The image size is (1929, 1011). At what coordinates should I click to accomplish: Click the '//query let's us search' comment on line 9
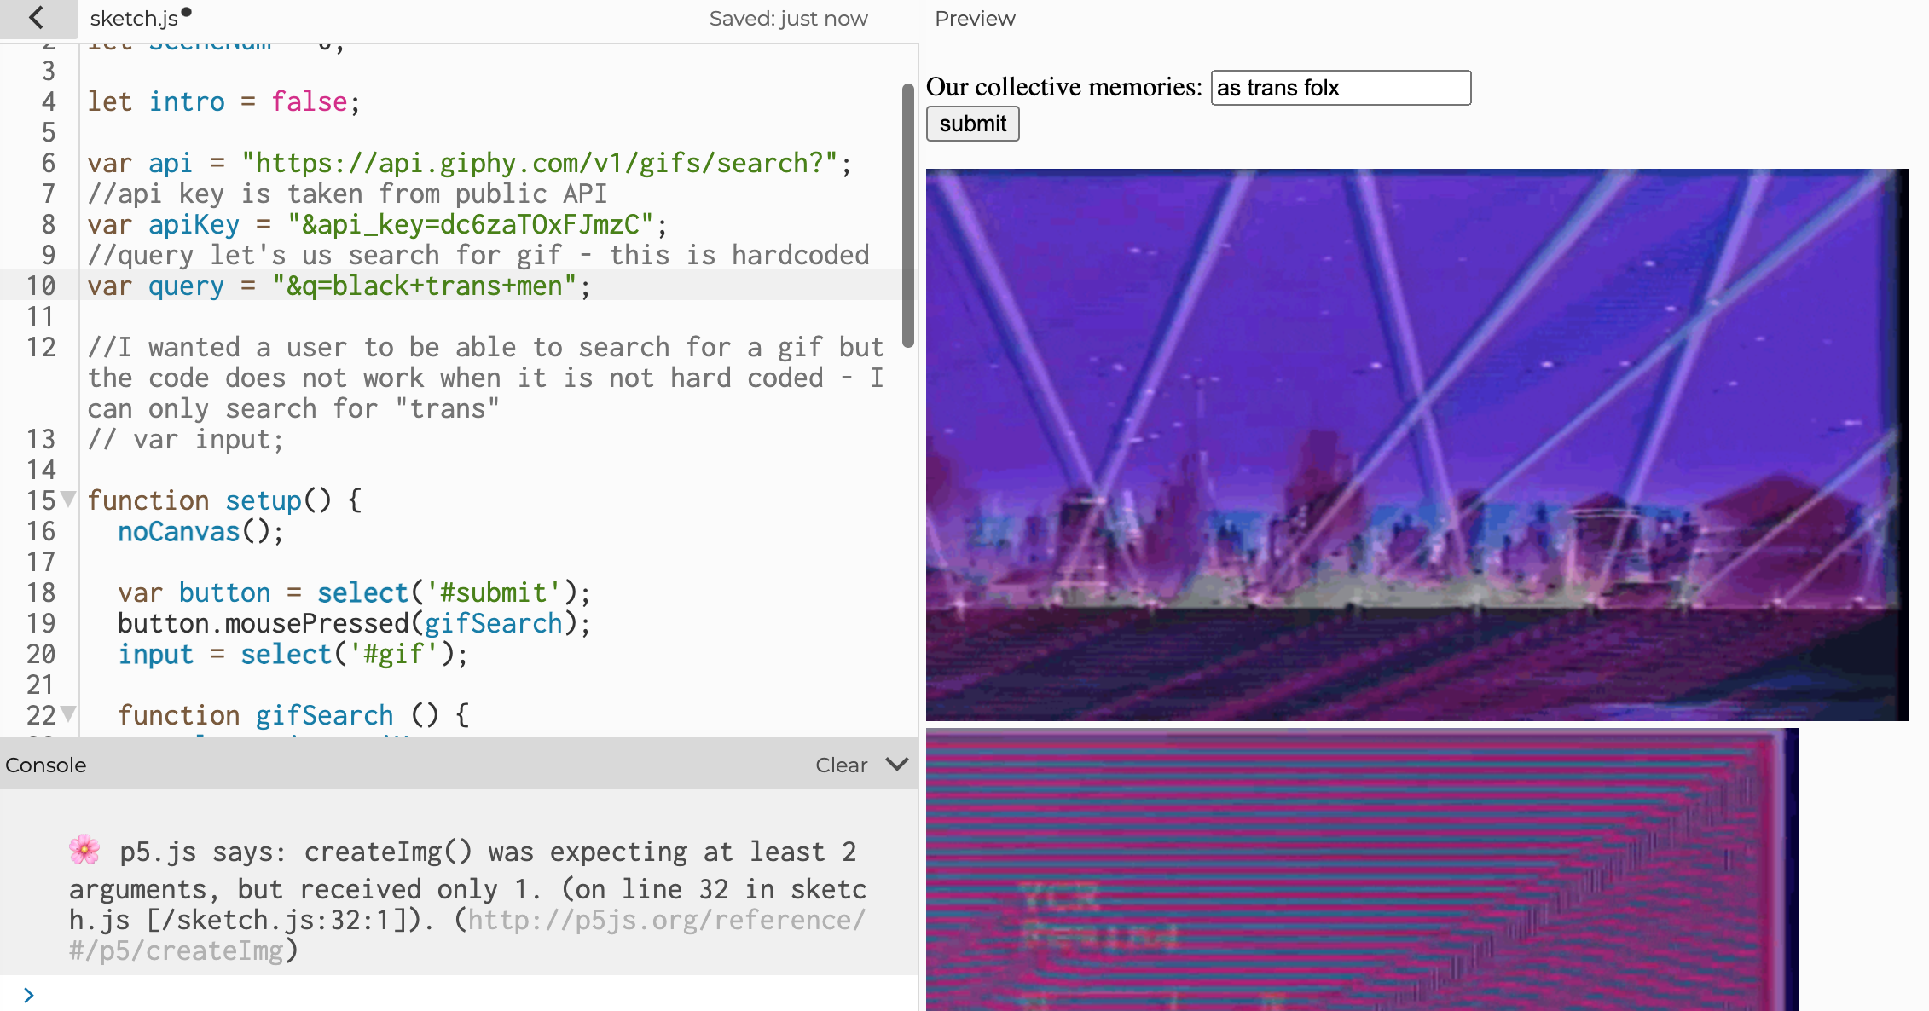click(x=478, y=255)
